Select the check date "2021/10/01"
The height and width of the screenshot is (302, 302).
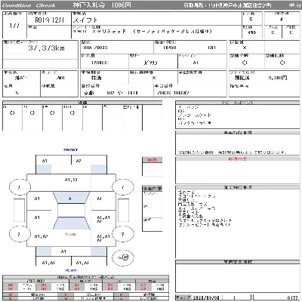(206, 297)
